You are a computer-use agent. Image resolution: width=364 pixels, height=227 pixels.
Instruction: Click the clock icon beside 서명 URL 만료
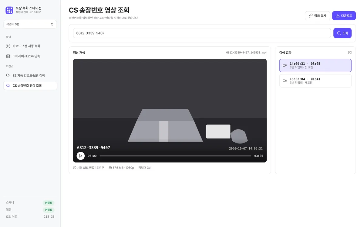coord(75,168)
